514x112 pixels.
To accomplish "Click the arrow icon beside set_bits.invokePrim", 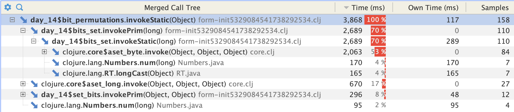I will point(34,94).
